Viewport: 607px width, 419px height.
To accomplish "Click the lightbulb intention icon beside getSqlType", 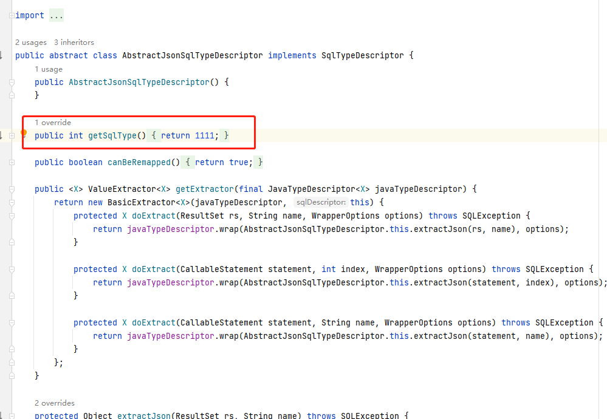I will pyautogui.click(x=24, y=134).
